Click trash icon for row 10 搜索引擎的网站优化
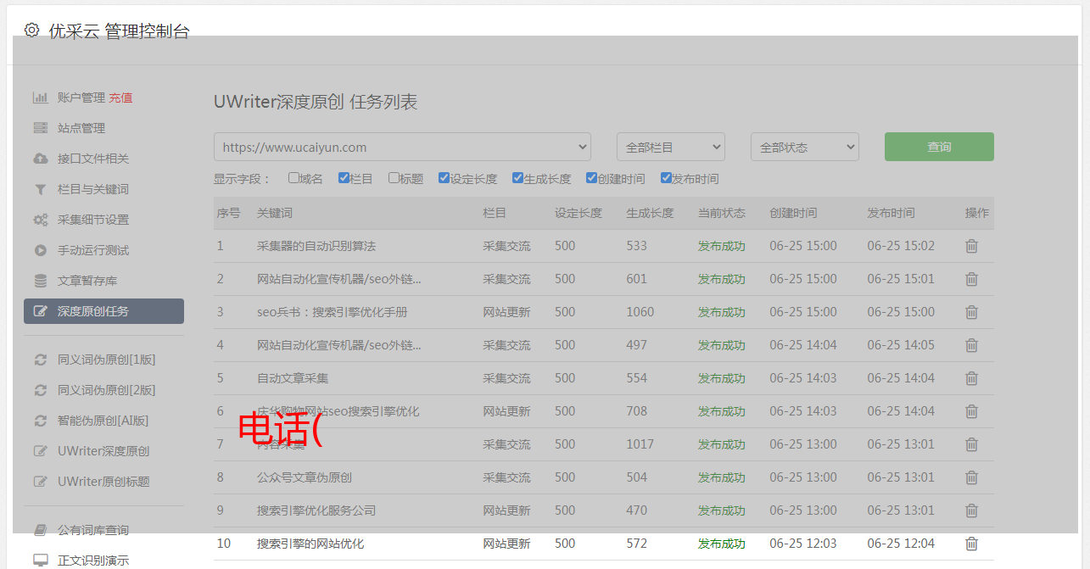The width and height of the screenshot is (1090, 569). pos(971,544)
